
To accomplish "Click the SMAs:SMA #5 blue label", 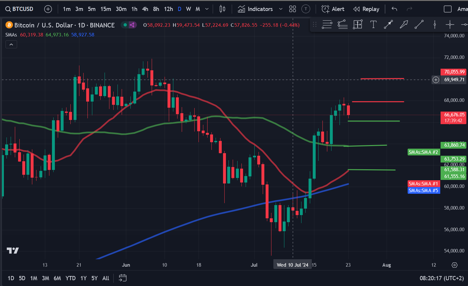I will (423, 190).
